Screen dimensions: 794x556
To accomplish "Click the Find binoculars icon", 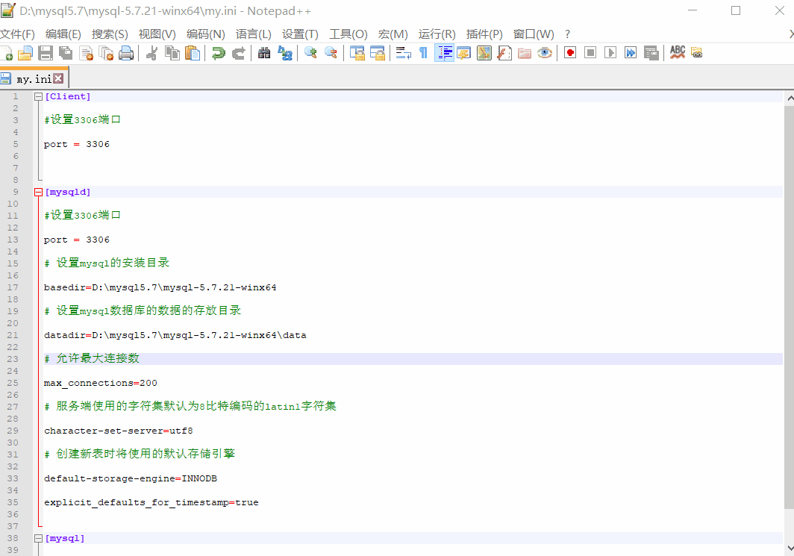I will tap(264, 53).
